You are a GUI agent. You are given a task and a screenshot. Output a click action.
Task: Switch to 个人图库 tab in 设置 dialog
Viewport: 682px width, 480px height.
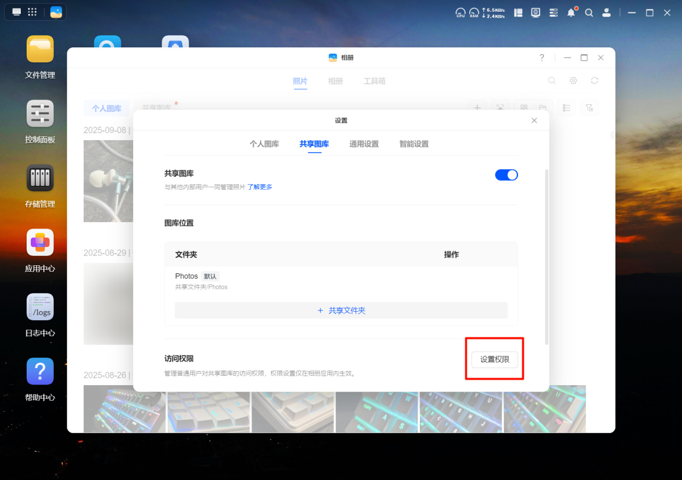264,144
